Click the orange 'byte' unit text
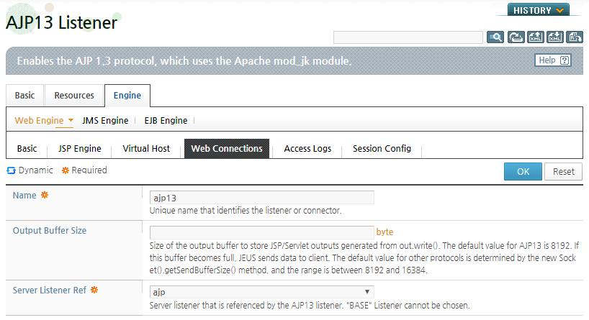Screen dimensions: 589x320 pyautogui.click(x=385, y=232)
